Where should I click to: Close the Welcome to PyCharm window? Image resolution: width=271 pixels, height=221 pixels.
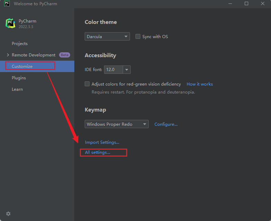click(x=263, y=3)
